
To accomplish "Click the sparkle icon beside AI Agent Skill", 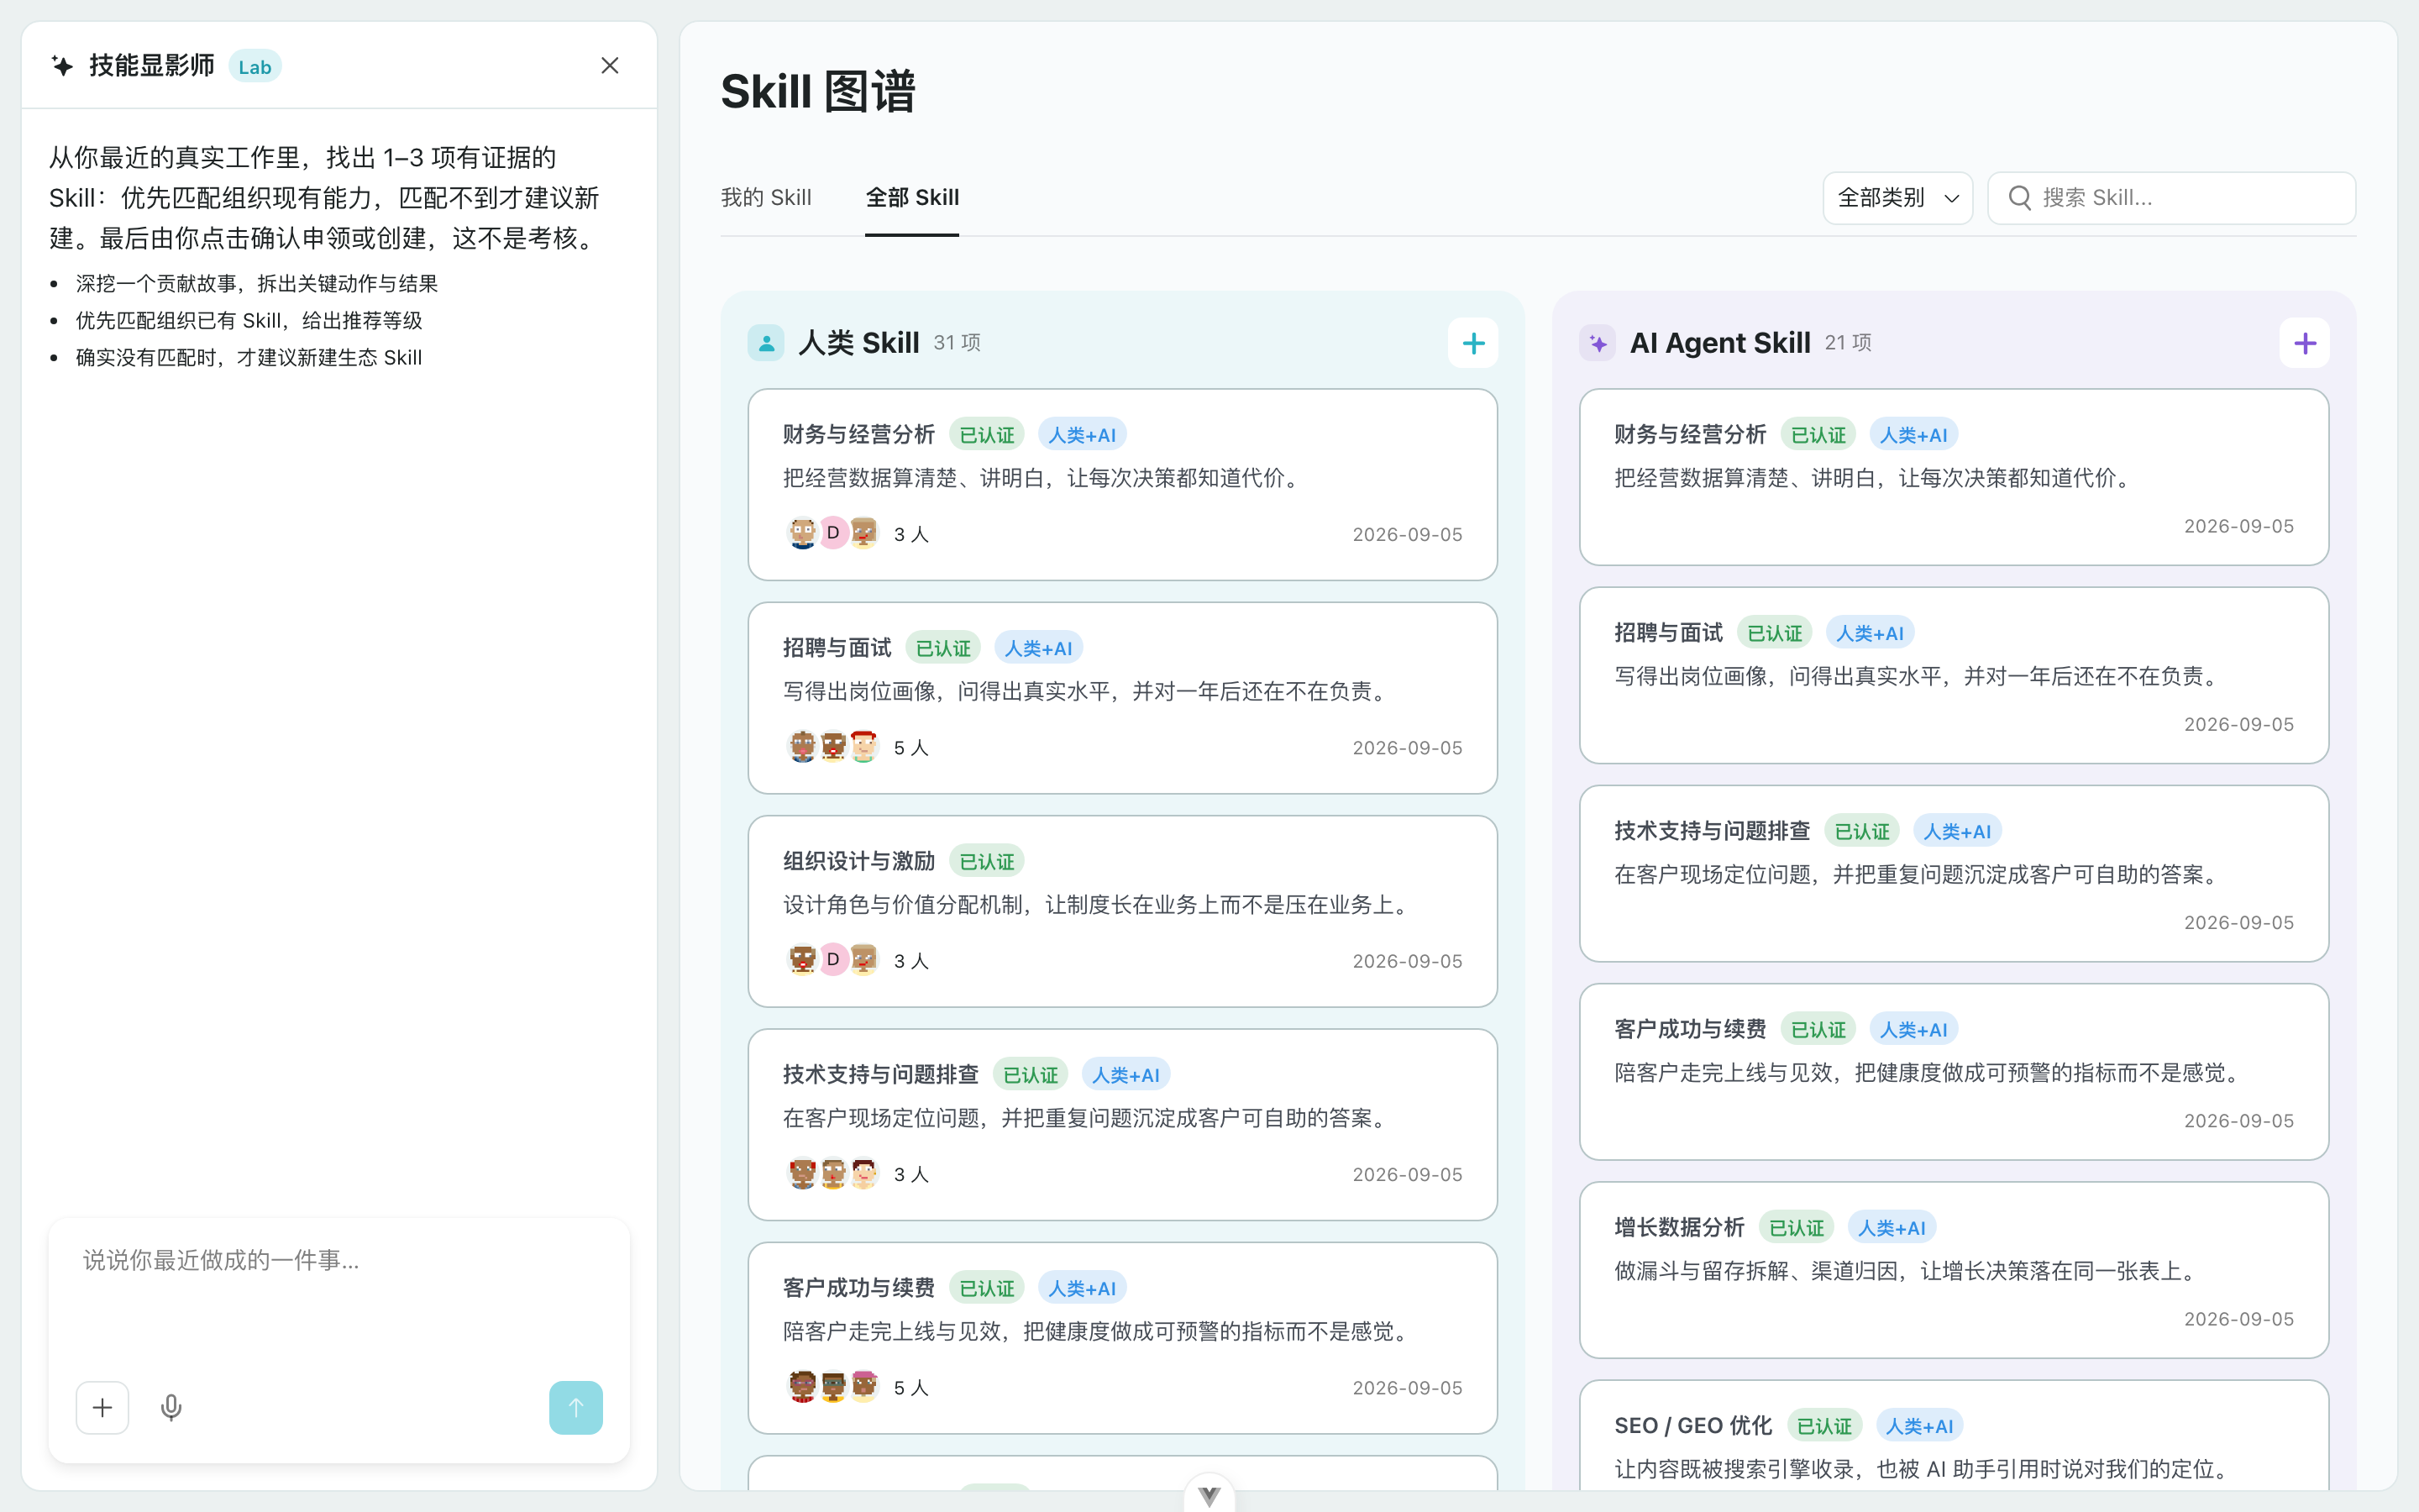I will (1598, 344).
